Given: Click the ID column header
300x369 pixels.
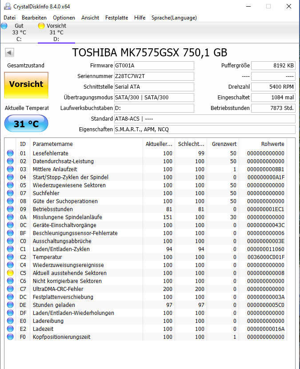Looking at the screenshot, I should pyautogui.click(x=23, y=144).
